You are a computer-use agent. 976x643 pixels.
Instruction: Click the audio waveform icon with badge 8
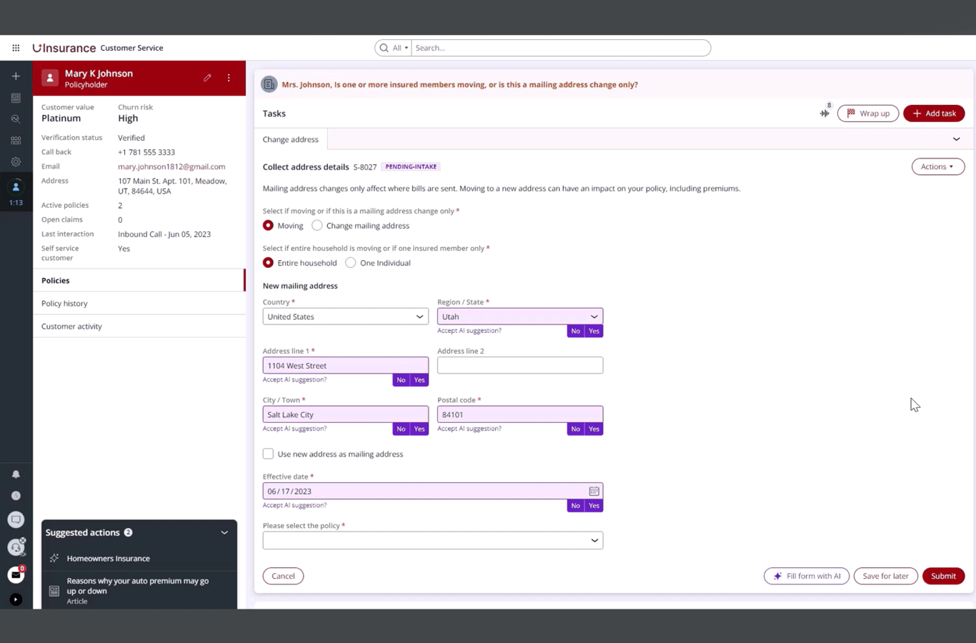[x=823, y=113]
